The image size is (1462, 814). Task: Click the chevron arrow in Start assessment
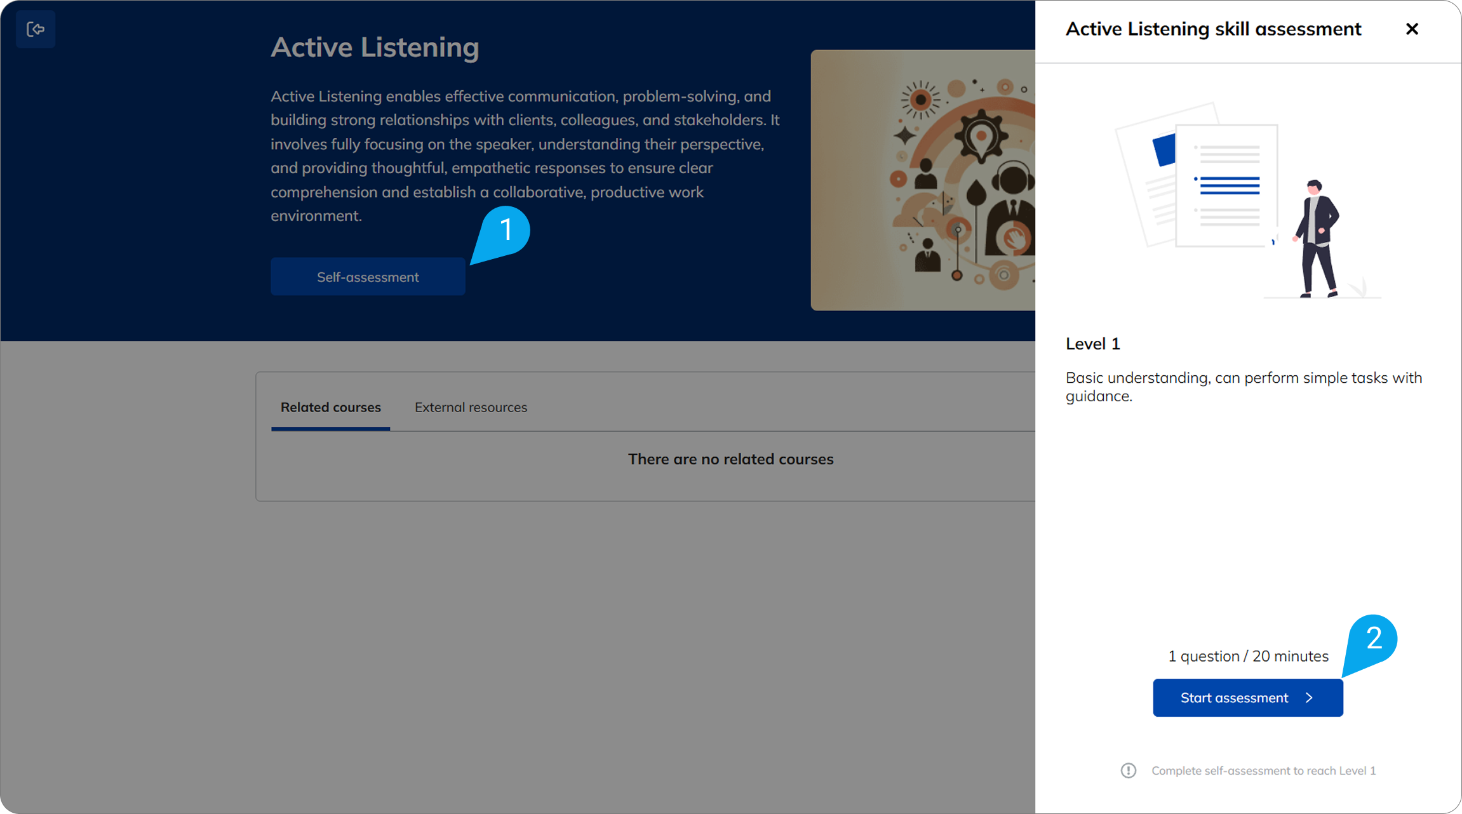coord(1309,698)
